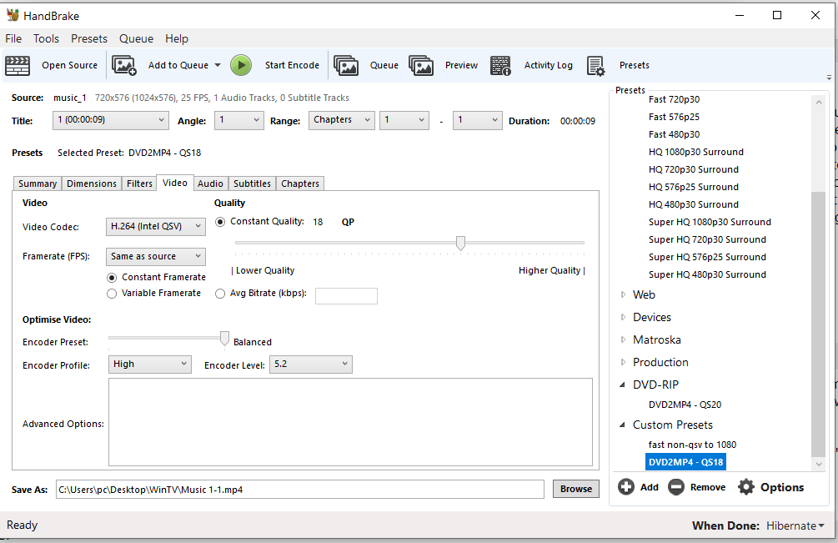Click the Avg Bitrate input field
This screenshot has width=838, height=543.
click(346, 296)
